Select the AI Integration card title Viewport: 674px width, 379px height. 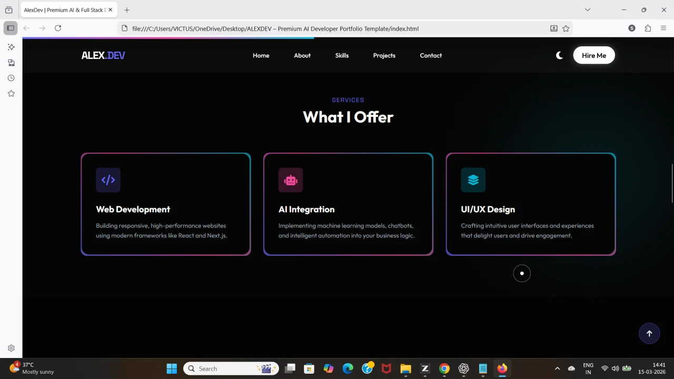306,209
